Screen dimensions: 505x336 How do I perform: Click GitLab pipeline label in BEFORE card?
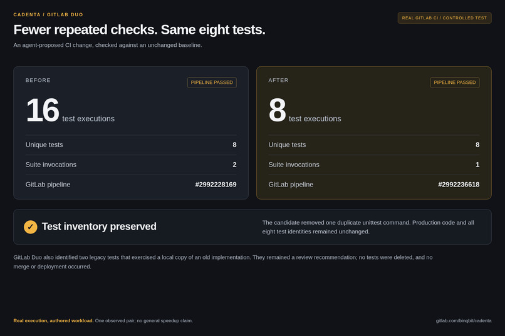click(48, 185)
